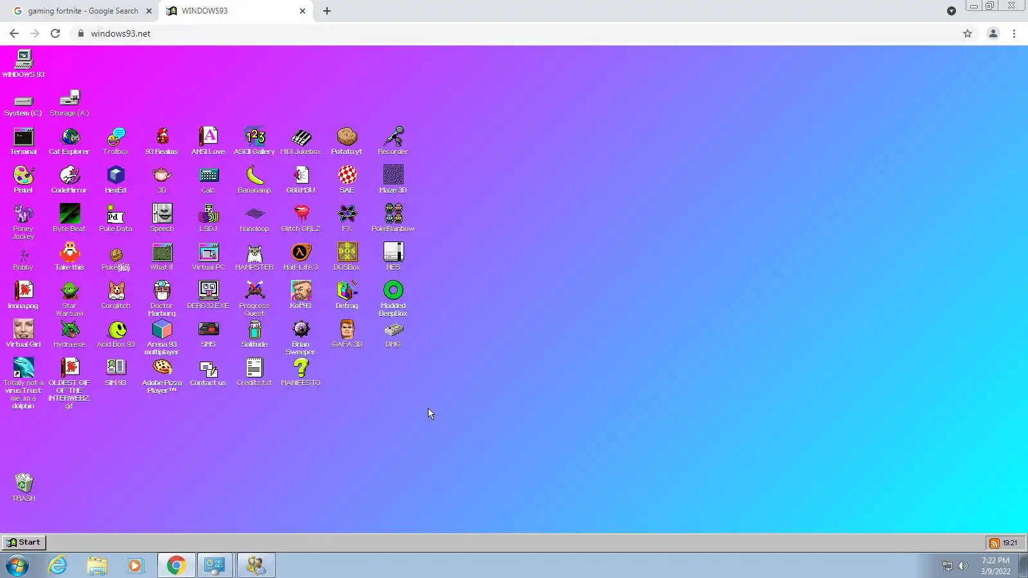Open the taskbar clock showing 7:22 PM
1028x578 pixels.
coord(995,566)
